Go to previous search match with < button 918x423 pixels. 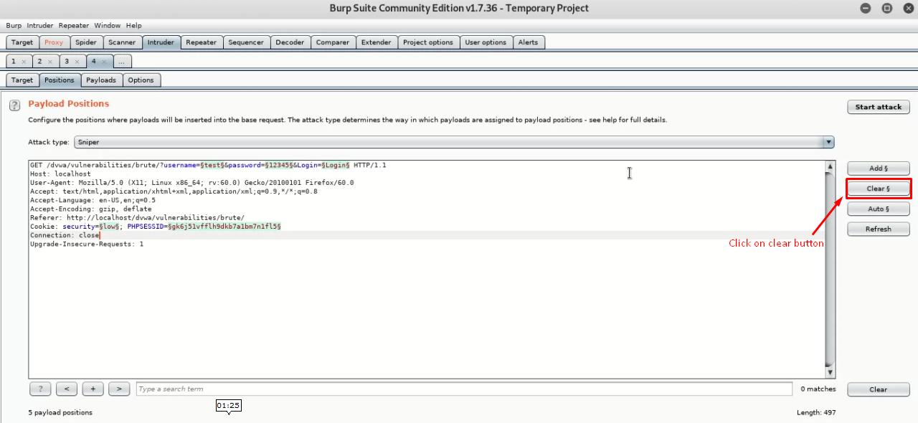pyautogui.click(x=66, y=389)
